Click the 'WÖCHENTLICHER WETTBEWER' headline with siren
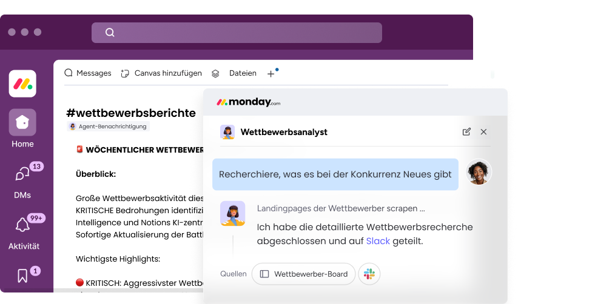 click(x=140, y=150)
